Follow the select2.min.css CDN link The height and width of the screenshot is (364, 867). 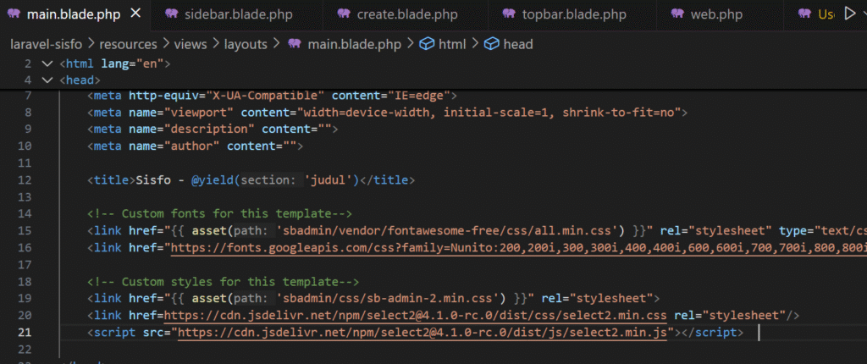pyautogui.click(x=415, y=316)
